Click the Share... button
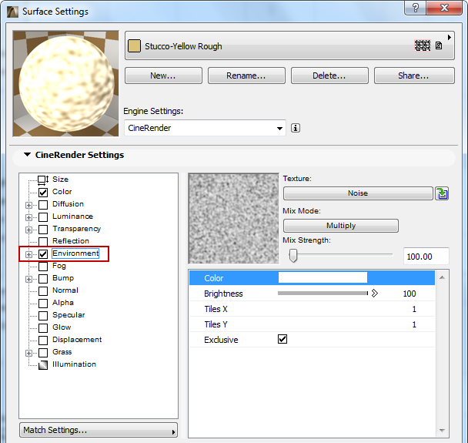 (414, 76)
